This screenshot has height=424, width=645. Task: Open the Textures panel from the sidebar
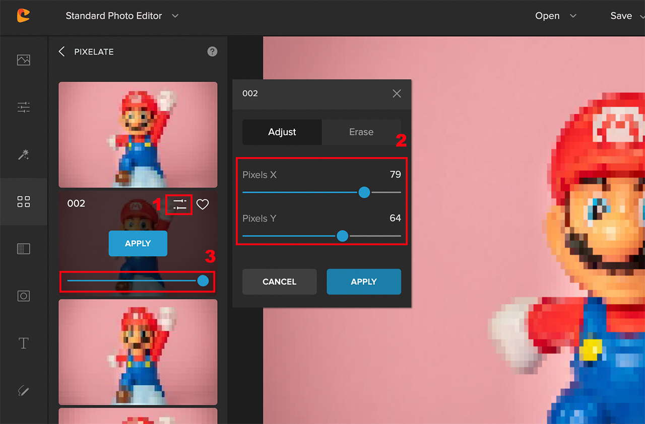23,248
